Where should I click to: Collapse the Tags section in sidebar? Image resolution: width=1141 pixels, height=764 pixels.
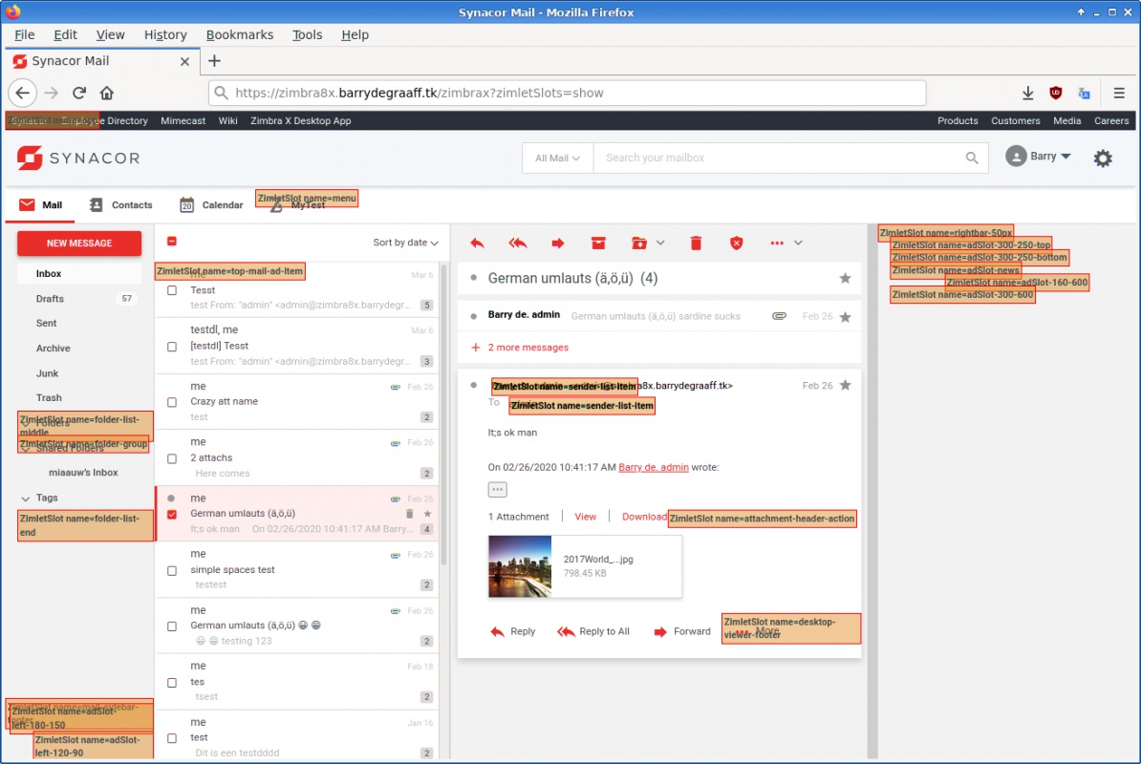click(26, 499)
